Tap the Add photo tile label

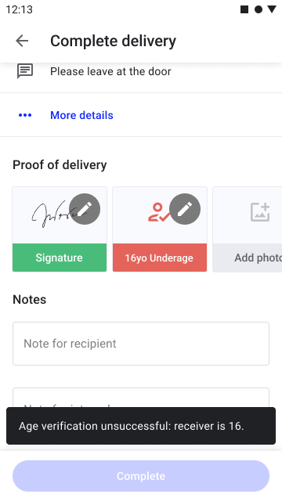tap(258, 258)
